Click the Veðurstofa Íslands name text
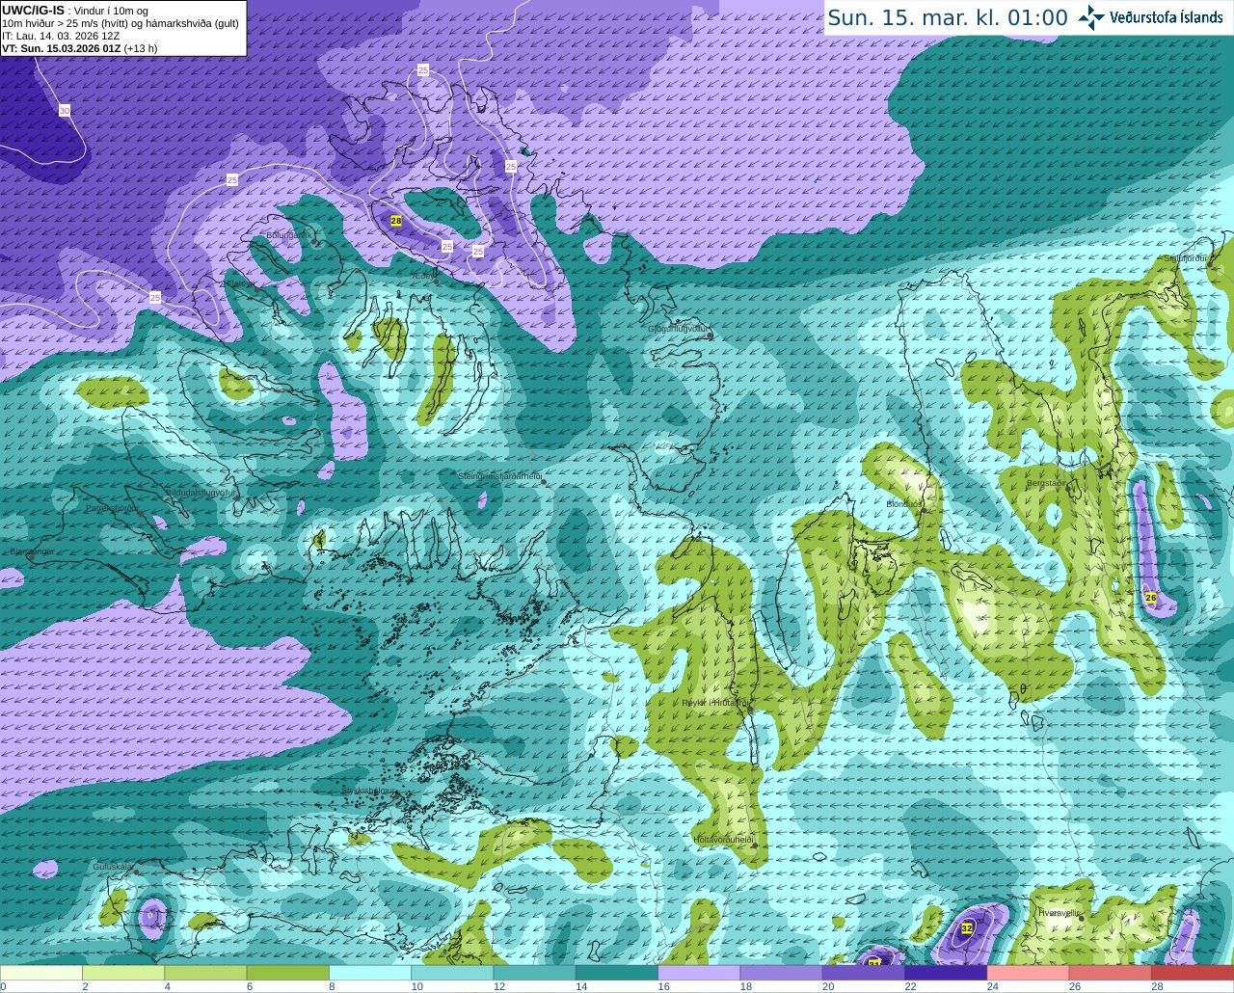 pyautogui.click(x=1167, y=17)
